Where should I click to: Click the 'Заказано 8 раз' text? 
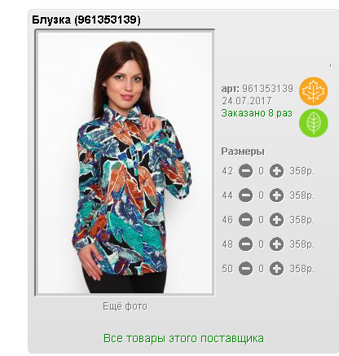(x=257, y=113)
